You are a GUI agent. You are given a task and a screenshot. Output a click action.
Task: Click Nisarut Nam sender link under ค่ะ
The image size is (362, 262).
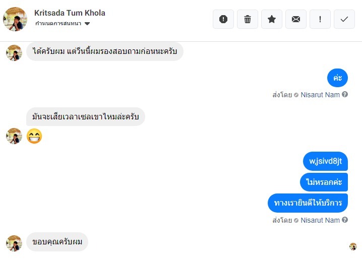coord(320,94)
